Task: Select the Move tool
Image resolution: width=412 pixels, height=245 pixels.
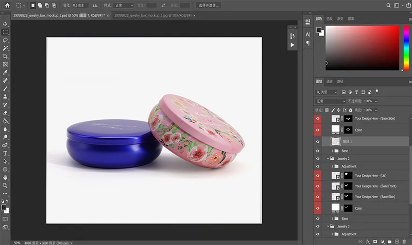Action: 5,24
